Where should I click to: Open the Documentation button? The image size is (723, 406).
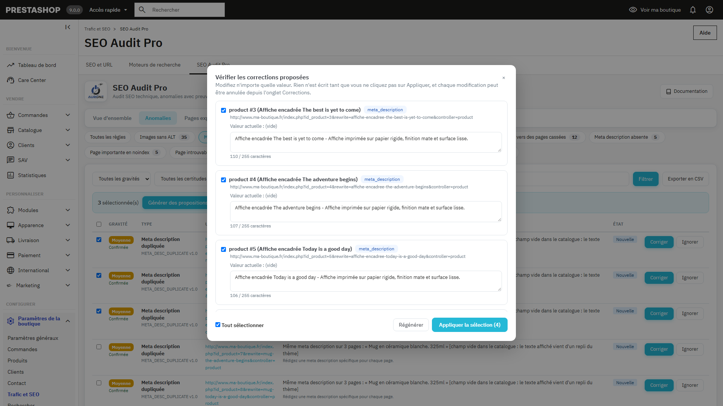pyautogui.click(x=686, y=91)
